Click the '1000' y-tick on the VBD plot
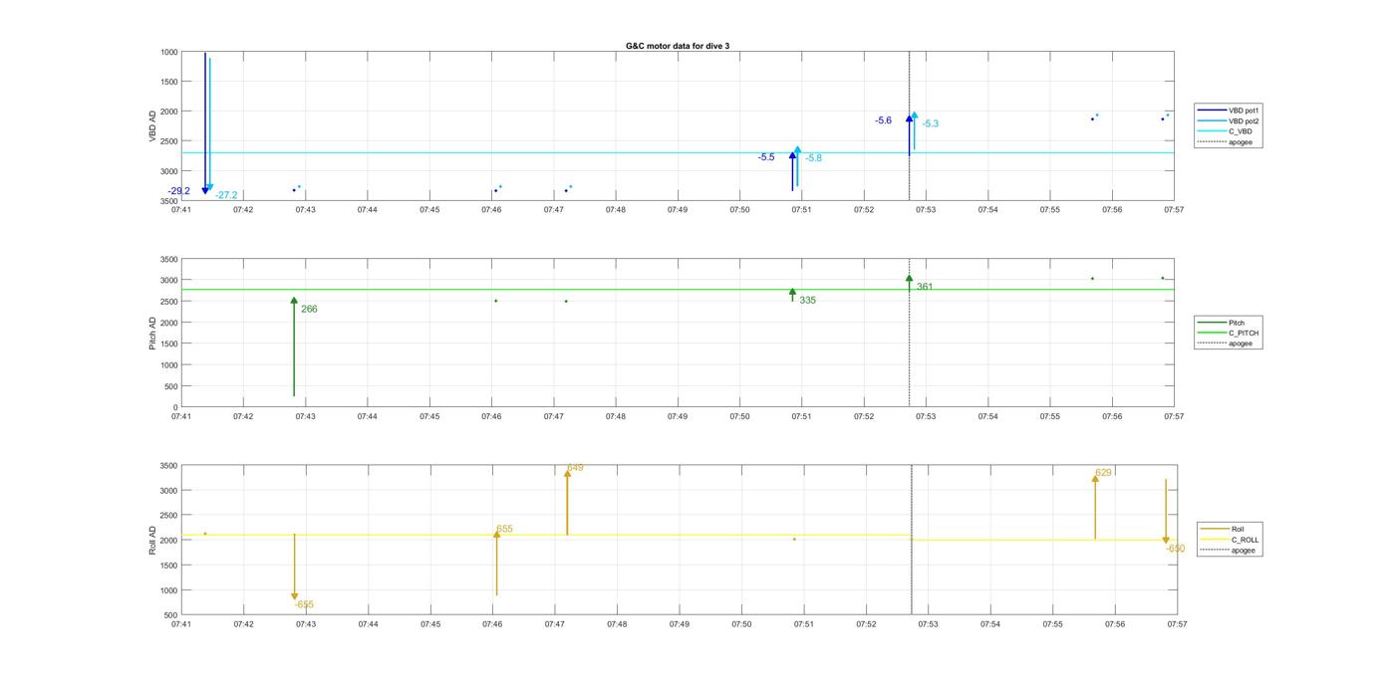The width and height of the screenshot is (1395, 690). pyautogui.click(x=169, y=52)
